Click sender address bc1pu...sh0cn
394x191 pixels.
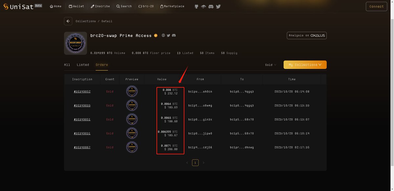200,92
